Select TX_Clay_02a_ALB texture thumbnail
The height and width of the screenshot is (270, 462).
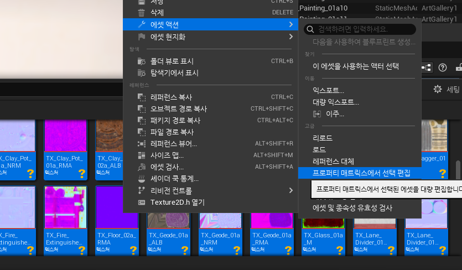pyautogui.click(x=110, y=136)
